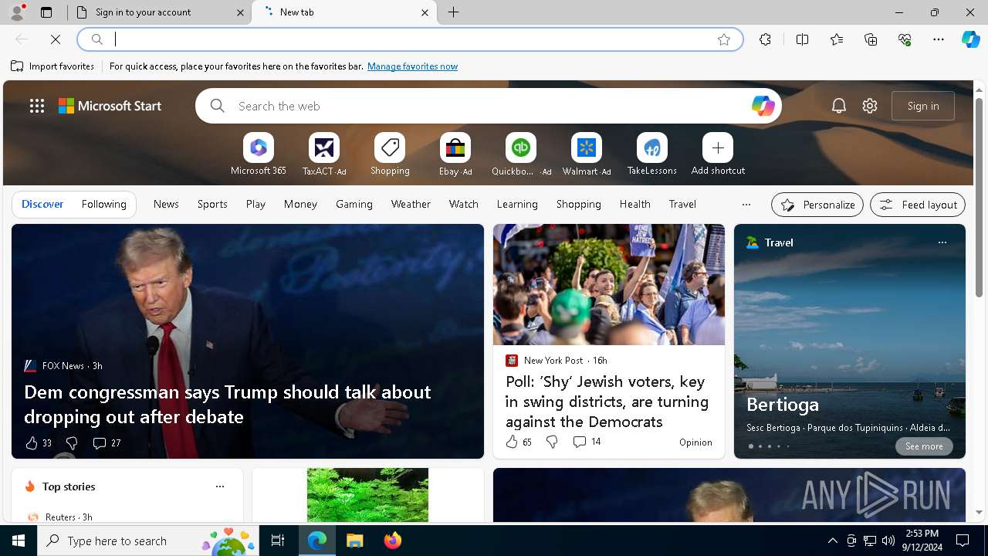
Task: Open File Explorer from taskbar
Action: [x=355, y=541]
